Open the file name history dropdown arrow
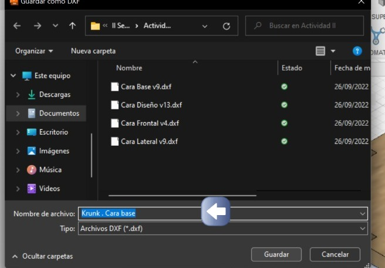The image size is (385, 268). pos(363,214)
